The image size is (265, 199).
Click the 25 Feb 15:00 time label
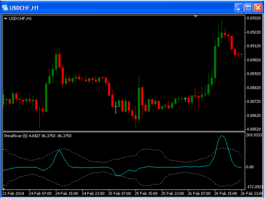(x=146, y=194)
